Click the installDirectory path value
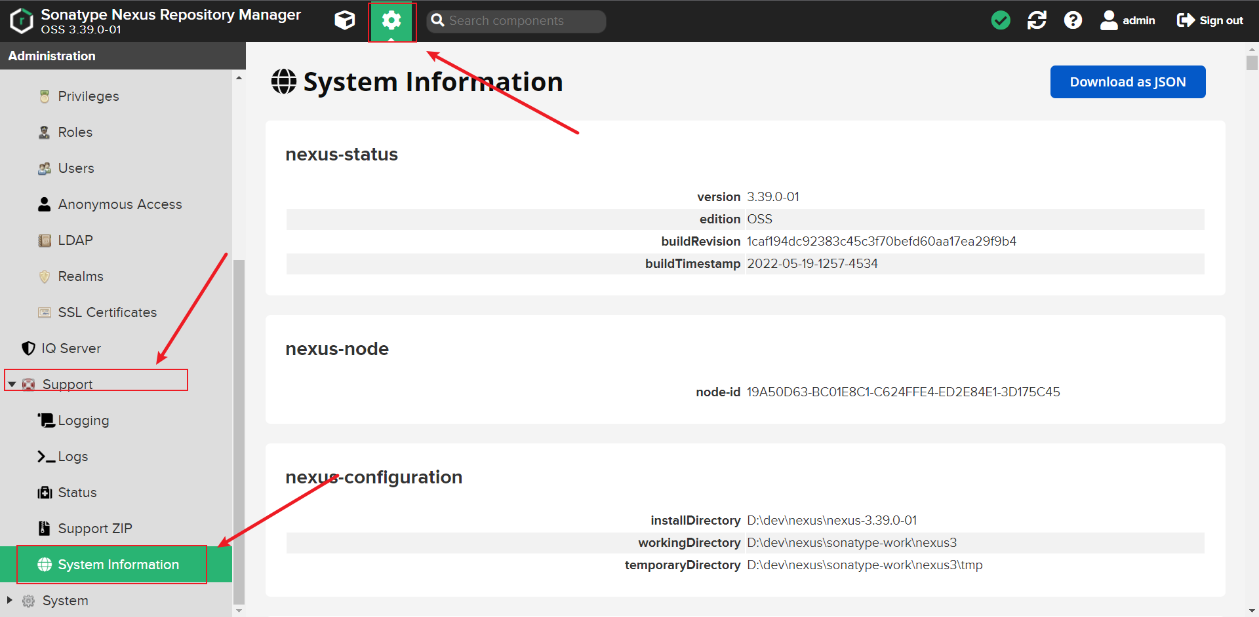 [x=832, y=520]
